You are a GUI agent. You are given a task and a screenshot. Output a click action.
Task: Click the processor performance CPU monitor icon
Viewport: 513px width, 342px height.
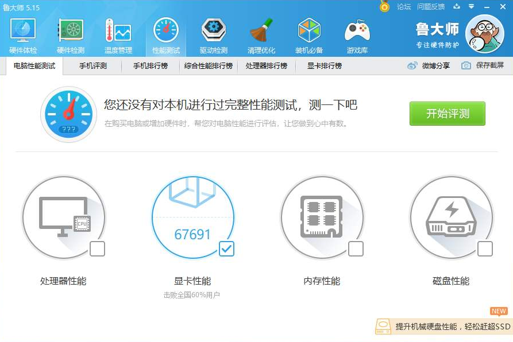(65, 216)
